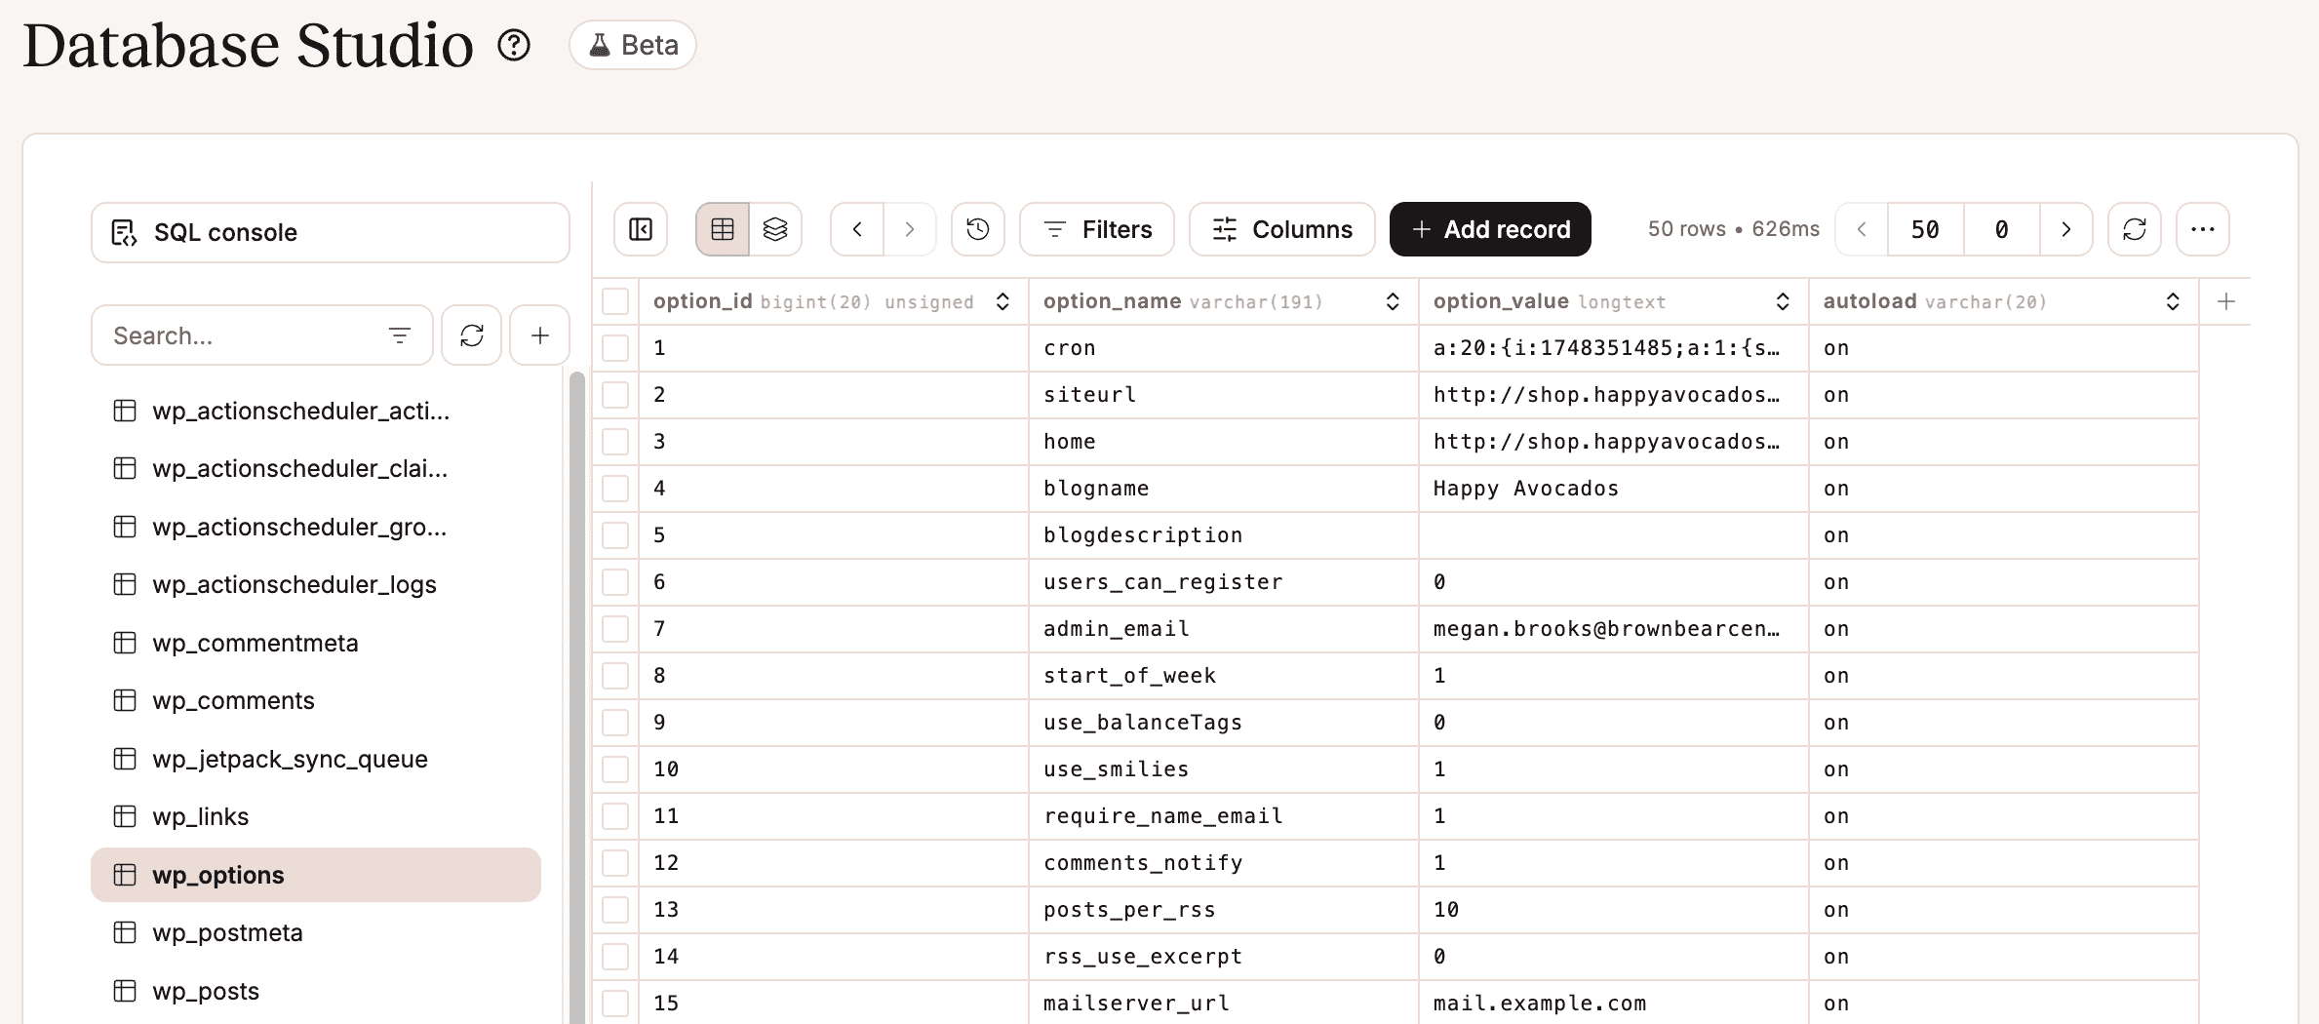Add new column with plus icon
Screen dimensions: 2319x1024
tap(2226, 301)
